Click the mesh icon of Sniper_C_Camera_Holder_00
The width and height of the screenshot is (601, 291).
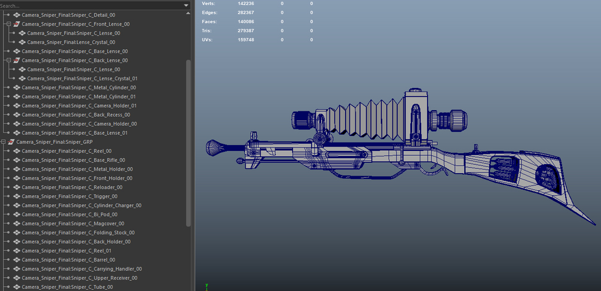tap(17, 124)
